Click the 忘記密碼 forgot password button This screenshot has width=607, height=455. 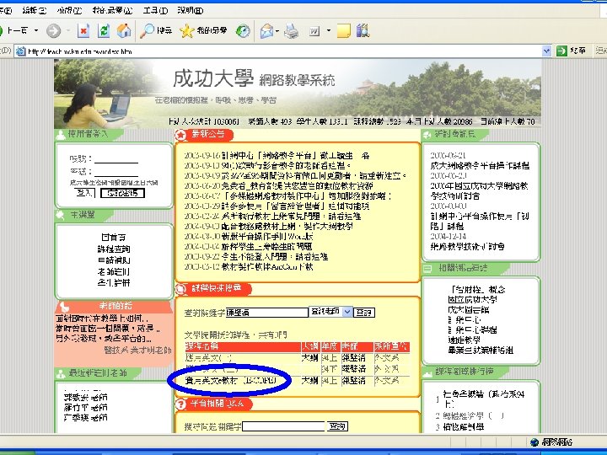coord(122,193)
